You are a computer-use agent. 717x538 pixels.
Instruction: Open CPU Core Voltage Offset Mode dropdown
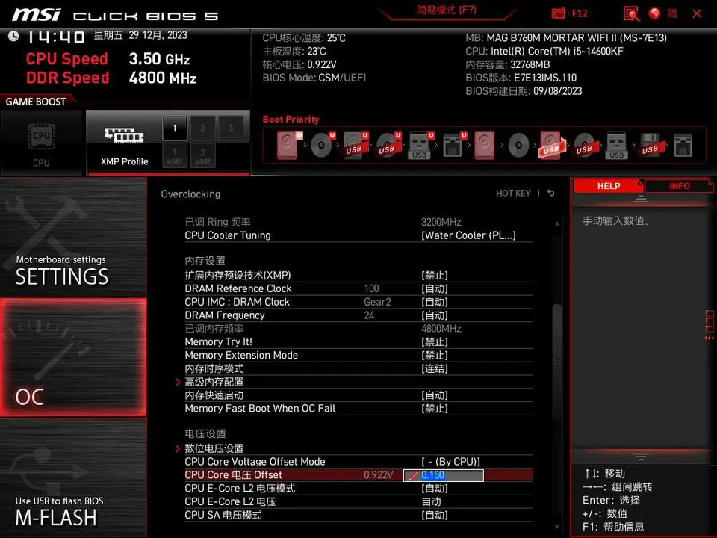451,462
